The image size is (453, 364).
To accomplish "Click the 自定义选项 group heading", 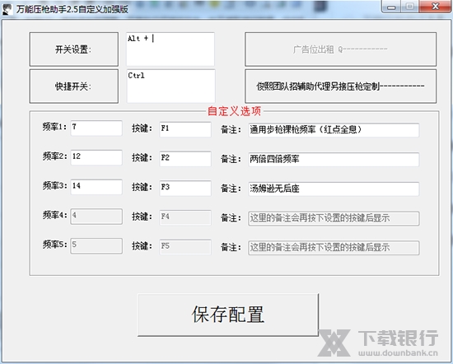I will click(234, 111).
